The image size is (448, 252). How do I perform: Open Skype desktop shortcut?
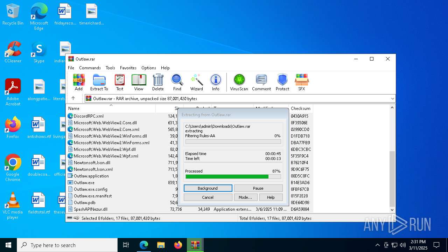(39, 52)
